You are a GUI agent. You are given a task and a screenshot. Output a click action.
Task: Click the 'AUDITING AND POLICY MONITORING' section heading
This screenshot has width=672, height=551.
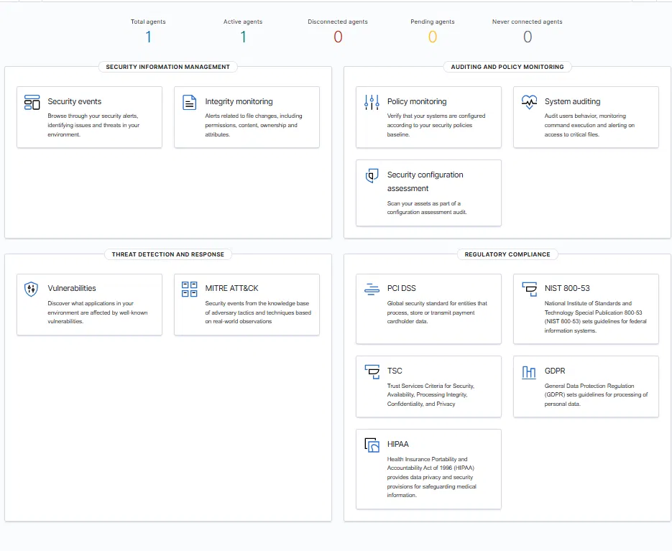pyautogui.click(x=507, y=67)
